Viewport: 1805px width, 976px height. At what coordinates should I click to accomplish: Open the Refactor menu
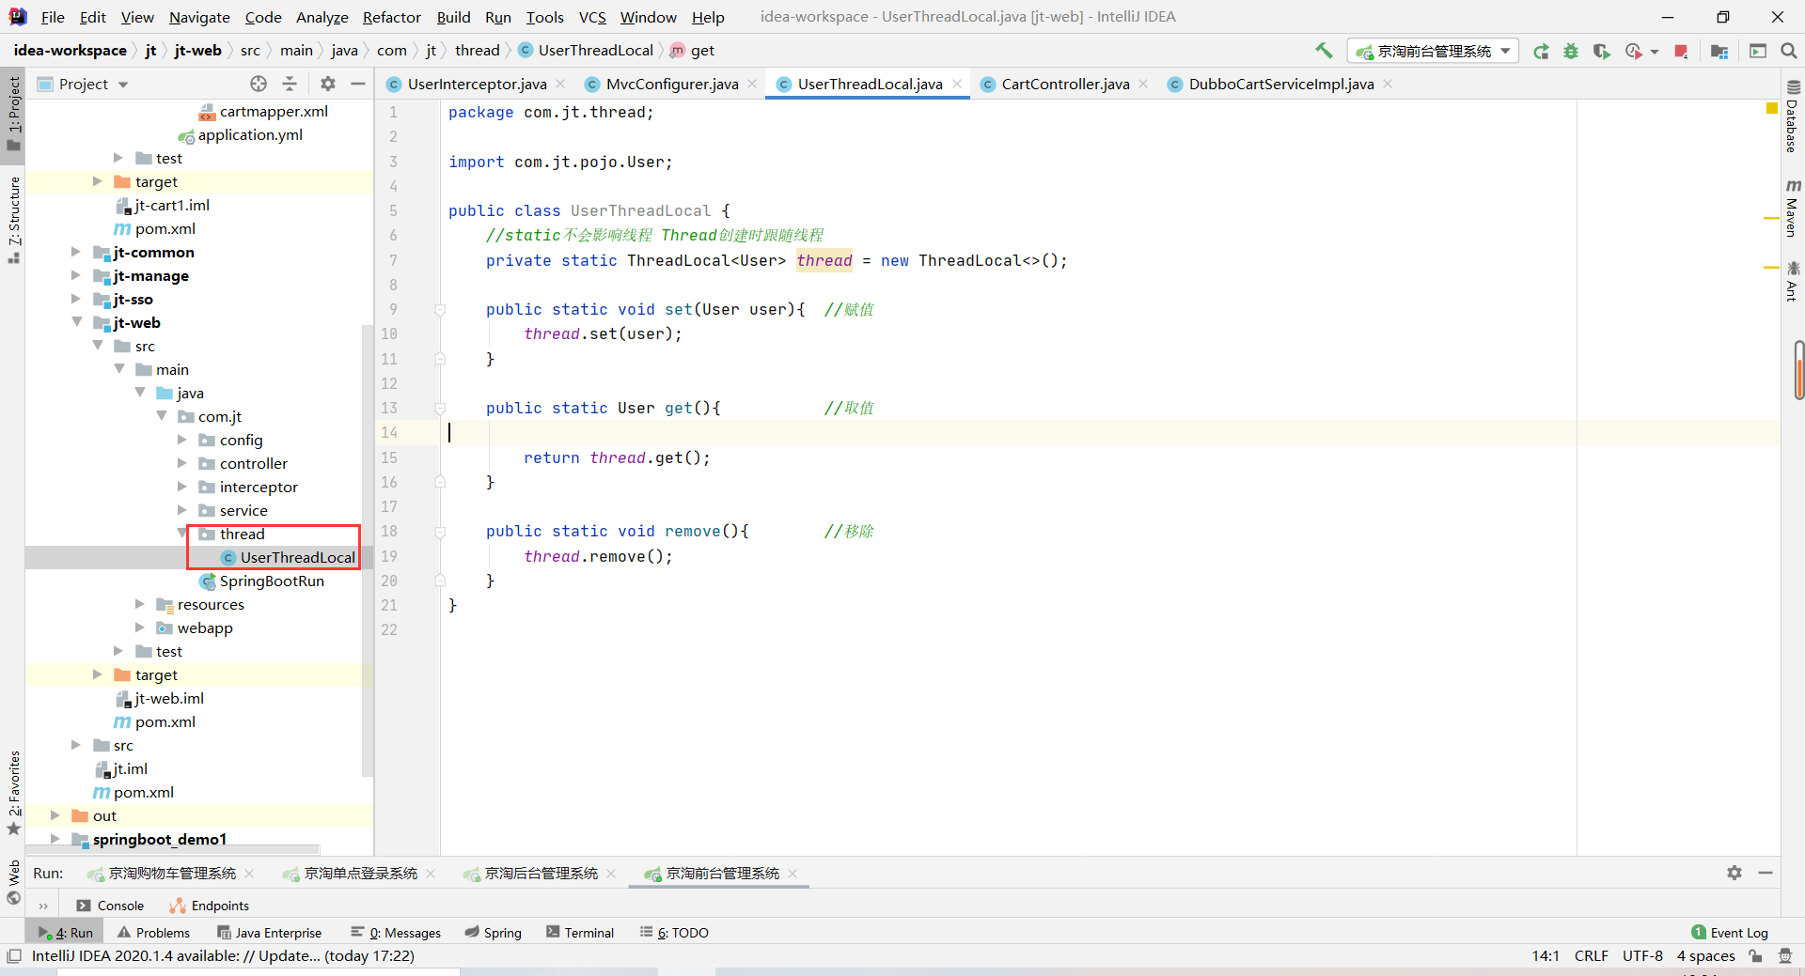click(391, 17)
